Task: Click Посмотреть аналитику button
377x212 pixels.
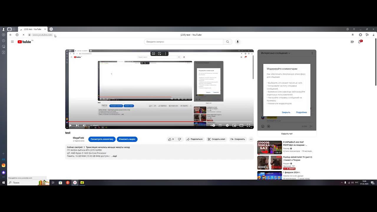Action: [102, 139]
